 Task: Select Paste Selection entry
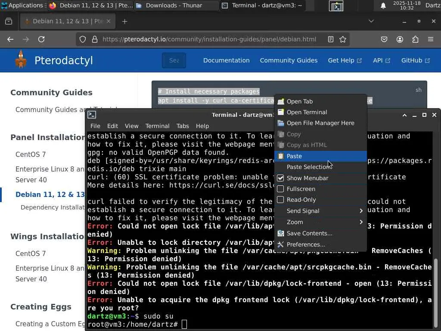[320, 167]
